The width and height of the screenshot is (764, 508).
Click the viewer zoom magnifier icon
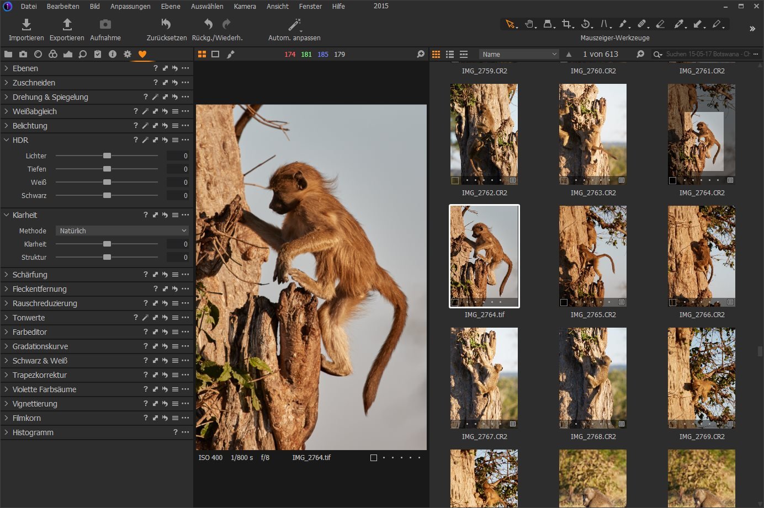421,54
